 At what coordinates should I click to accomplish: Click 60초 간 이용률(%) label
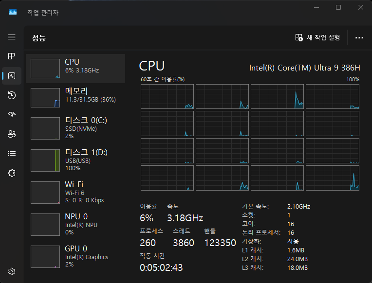[x=163, y=79]
